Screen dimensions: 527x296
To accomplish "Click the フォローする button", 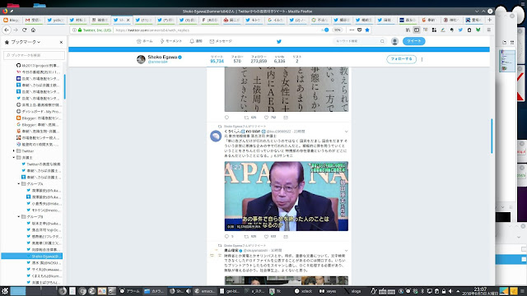I will (401, 59).
